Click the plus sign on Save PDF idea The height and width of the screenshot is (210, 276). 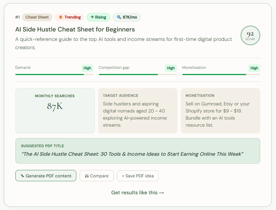click(x=123, y=176)
